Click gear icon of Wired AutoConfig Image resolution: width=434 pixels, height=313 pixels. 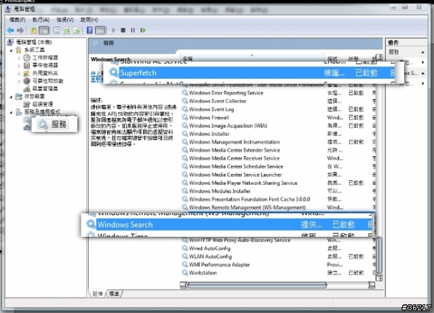point(184,248)
